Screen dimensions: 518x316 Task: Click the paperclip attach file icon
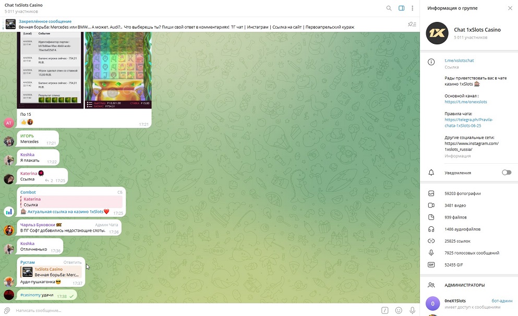(x=7, y=310)
